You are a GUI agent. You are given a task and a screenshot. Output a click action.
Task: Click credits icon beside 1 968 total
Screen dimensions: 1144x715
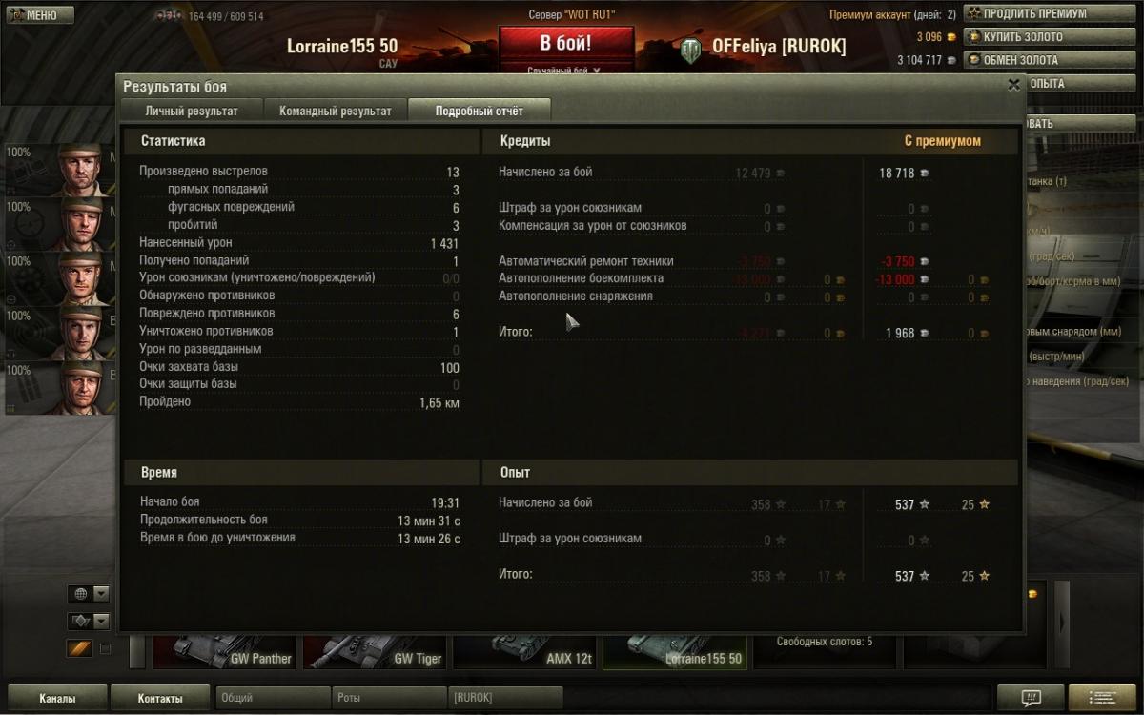(924, 334)
